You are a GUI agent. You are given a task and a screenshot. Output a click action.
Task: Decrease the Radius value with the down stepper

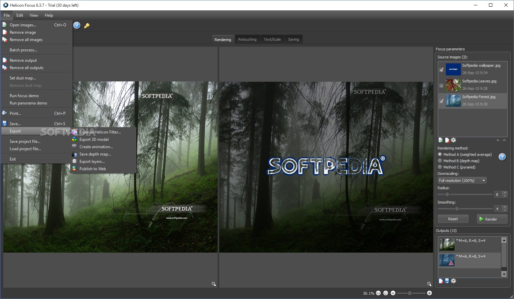tap(505, 196)
